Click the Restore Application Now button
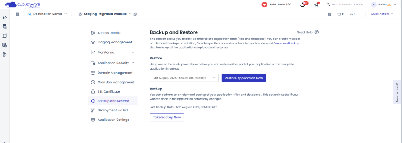Viewport: 402px width, 143px height. (244, 78)
